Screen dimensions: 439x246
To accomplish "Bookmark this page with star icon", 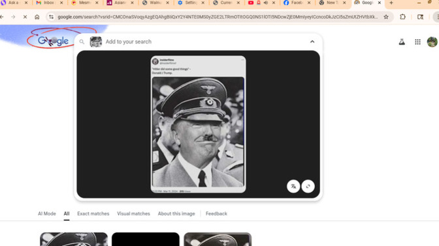I will tap(386, 17).
